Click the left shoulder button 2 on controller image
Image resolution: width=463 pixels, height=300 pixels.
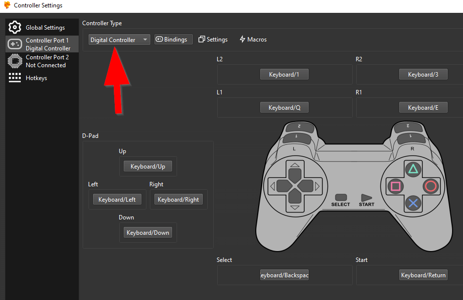tap(299, 127)
